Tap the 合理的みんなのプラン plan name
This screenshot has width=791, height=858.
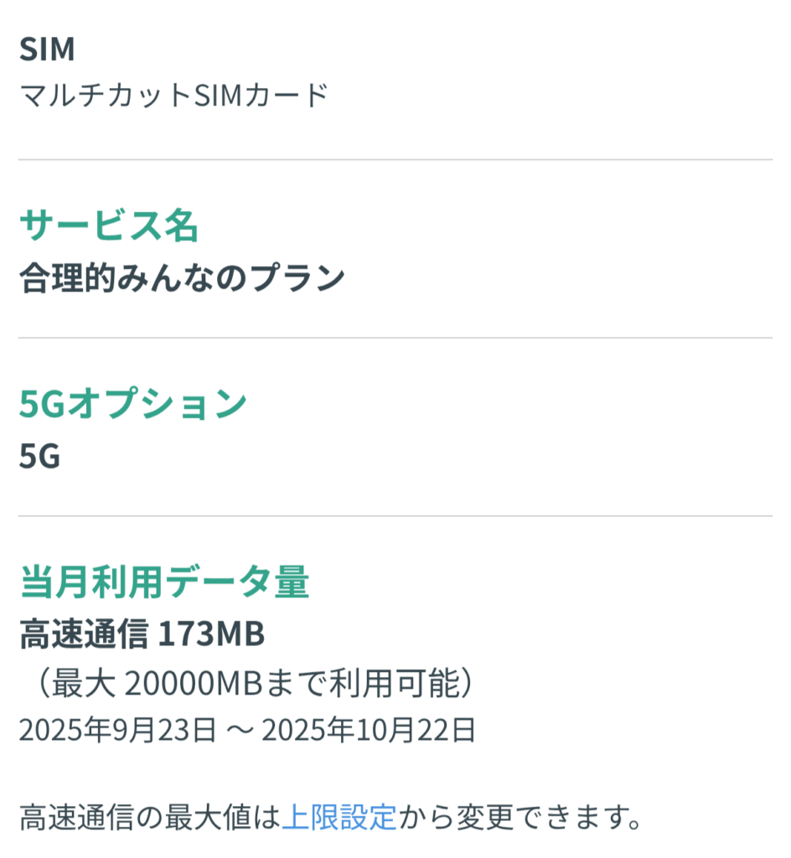tap(182, 277)
